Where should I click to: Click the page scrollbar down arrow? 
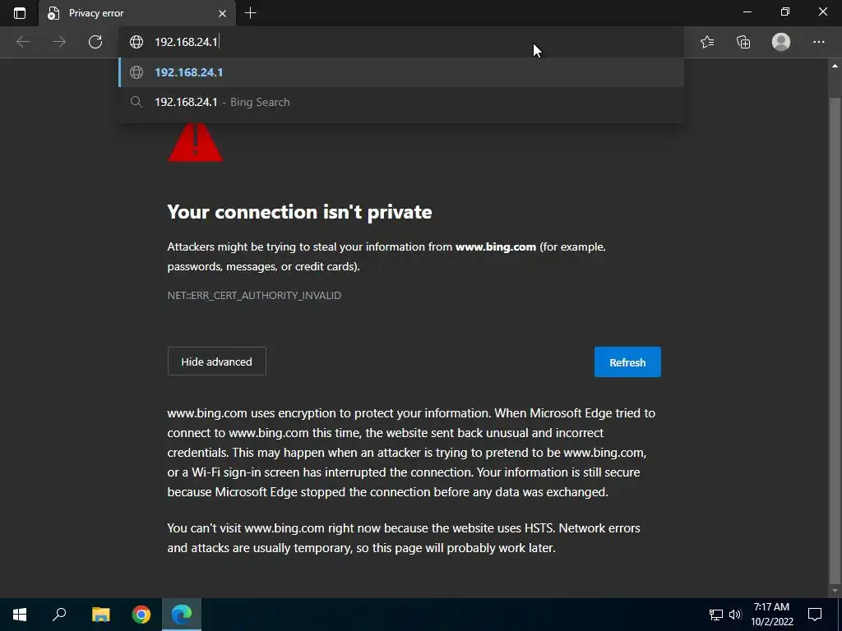point(835,591)
